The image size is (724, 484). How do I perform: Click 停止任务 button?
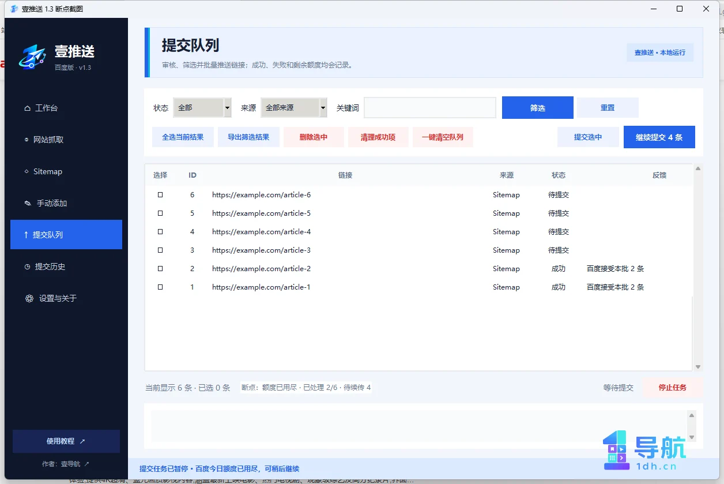click(x=673, y=388)
